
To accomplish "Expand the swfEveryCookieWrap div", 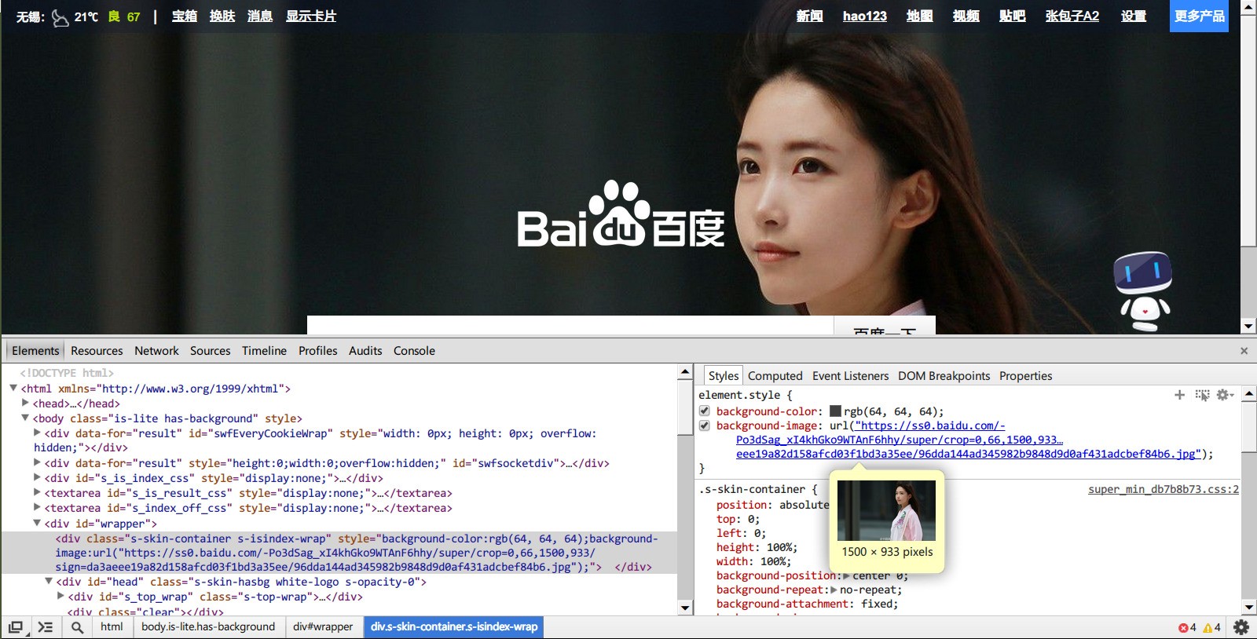I will pos(37,433).
